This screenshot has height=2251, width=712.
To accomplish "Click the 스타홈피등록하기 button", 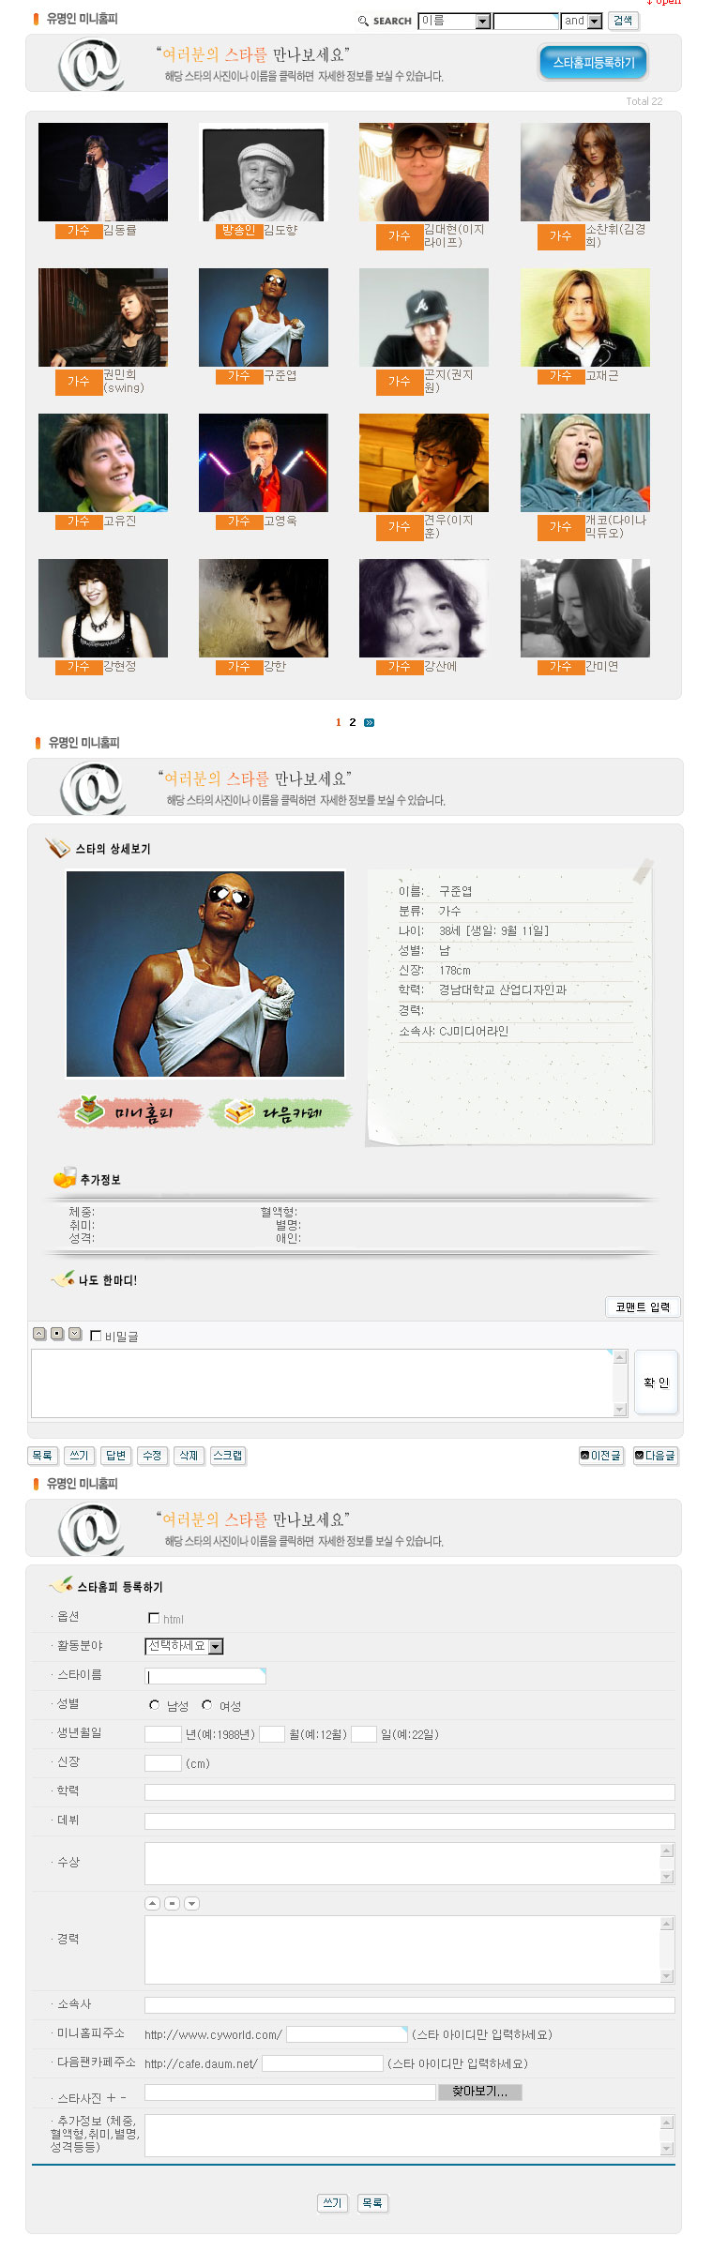I will (594, 63).
